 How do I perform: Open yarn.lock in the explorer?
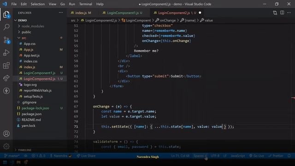click(x=28, y=125)
